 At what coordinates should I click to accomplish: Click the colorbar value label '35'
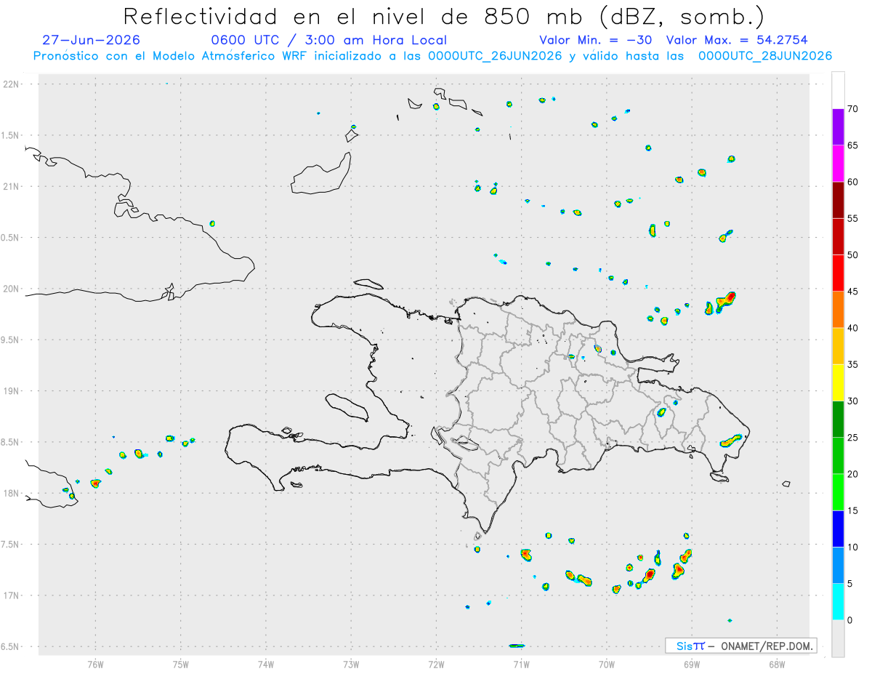(853, 364)
